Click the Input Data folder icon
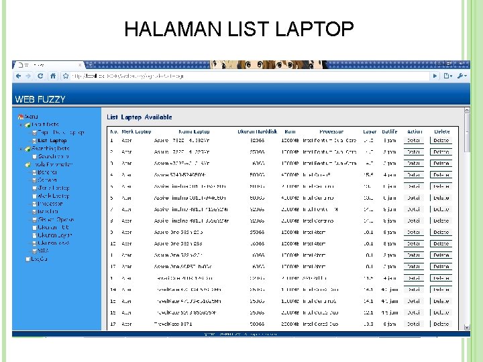 click(x=28, y=125)
